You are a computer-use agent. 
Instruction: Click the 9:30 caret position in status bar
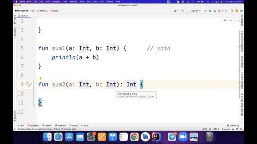204,129
